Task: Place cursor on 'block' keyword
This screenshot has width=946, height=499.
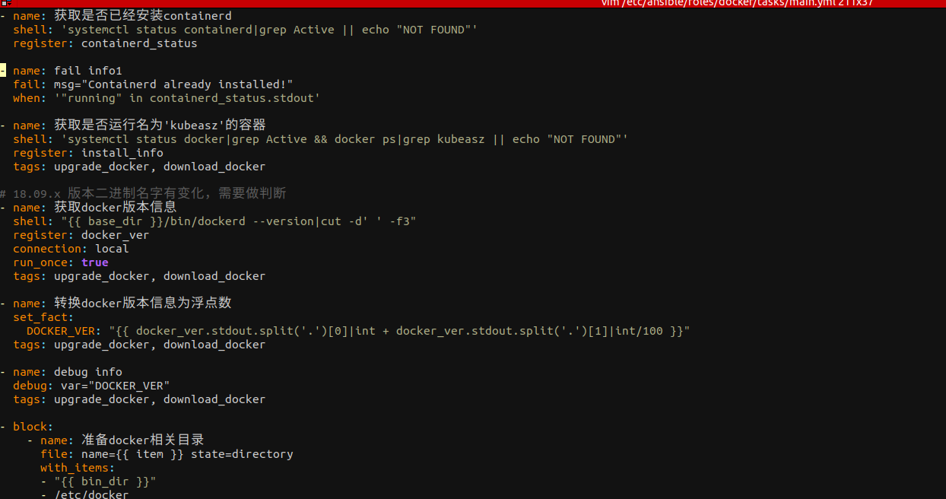Action: (30, 427)
